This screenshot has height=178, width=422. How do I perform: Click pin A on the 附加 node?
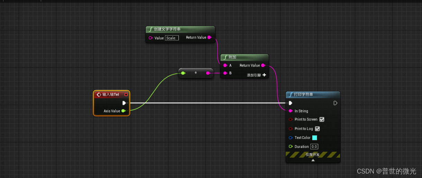[225, 65]
